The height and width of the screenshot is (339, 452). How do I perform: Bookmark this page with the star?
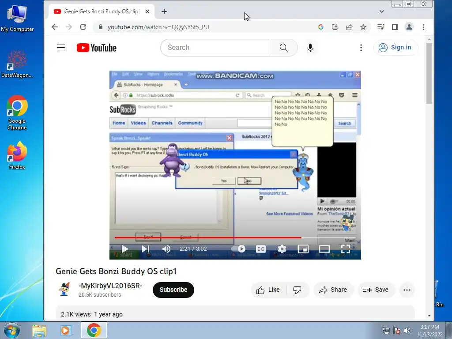(363, 27)
